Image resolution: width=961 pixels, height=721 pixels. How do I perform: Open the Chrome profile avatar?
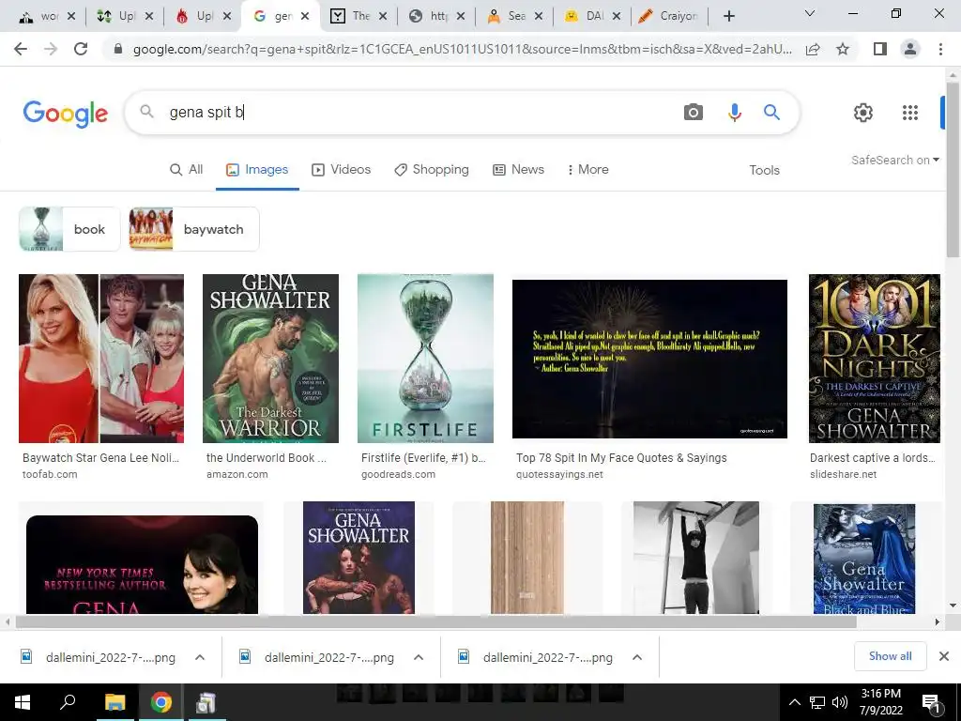pos(910,49)
